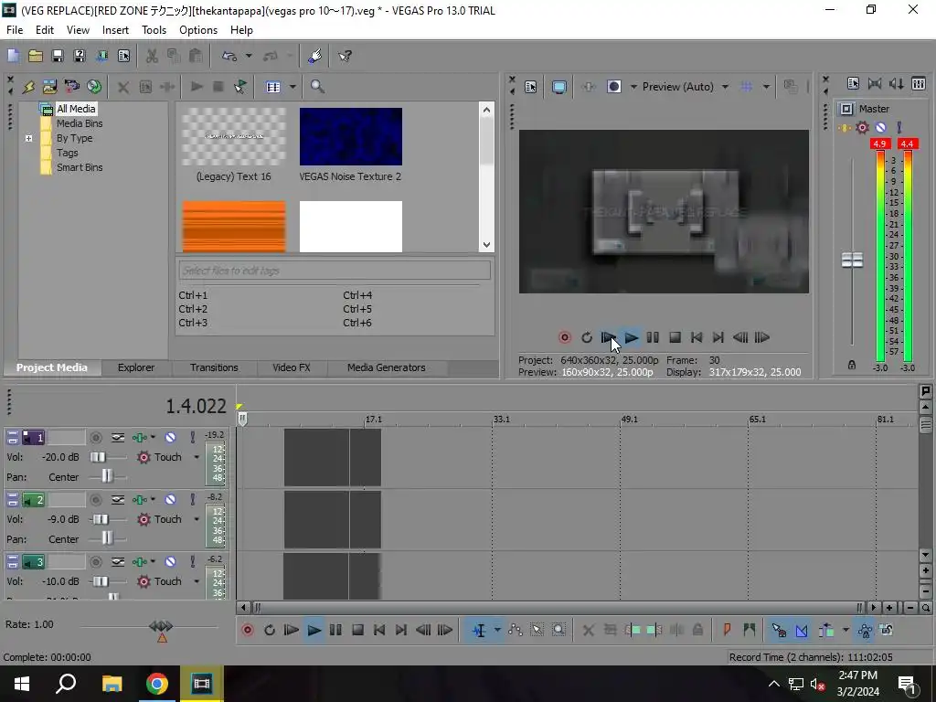Pause playback in the preview window
Screen dimensions: 936x702
click(x=653, y=337)
